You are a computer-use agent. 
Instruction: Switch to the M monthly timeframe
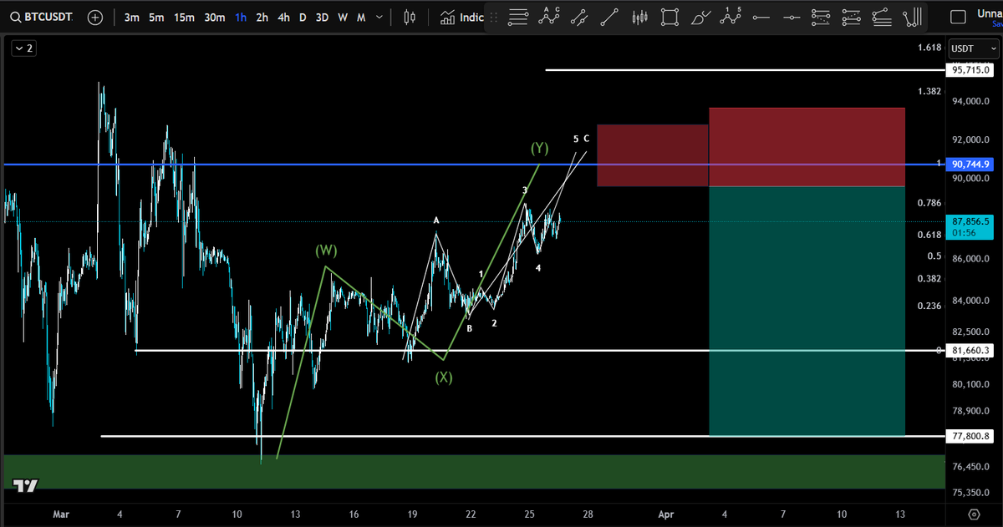pos(361,17)
